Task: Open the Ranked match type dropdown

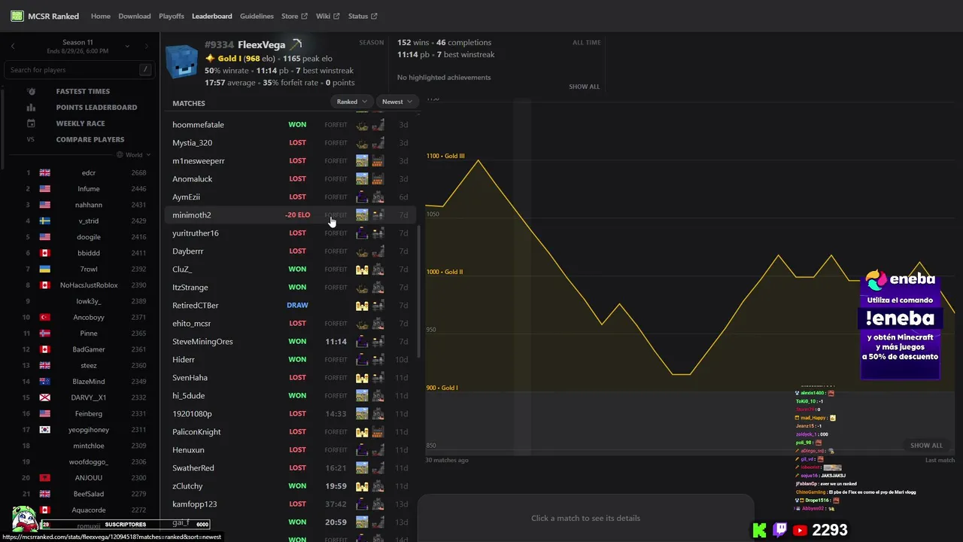Action: [x=351, y=102]
